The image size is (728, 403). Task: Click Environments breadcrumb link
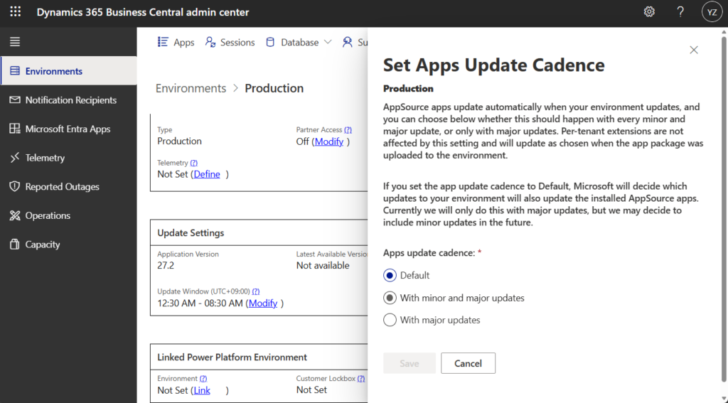tap(191, 88)
